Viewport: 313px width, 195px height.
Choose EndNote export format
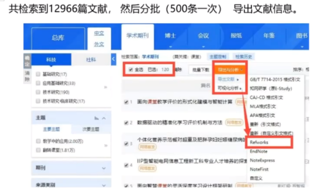point(259,151)
